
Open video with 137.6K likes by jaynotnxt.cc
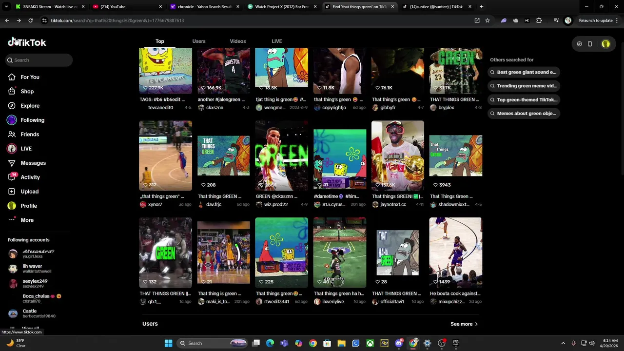tap(398, 156)
